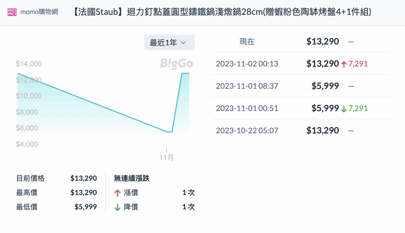The image size is (405, 233).
Task: Click red up arrow beside 7,291
Action: [x=344, y=64]
